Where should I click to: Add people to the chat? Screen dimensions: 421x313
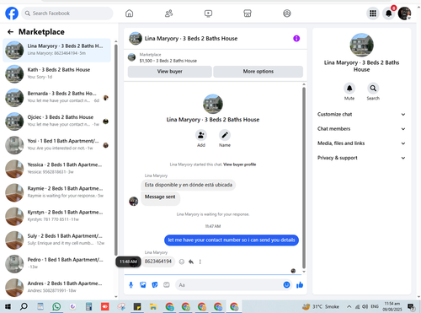point(201,135)
